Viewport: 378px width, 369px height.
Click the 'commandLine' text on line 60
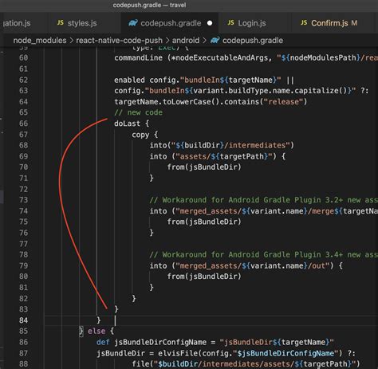pos(138,58)
